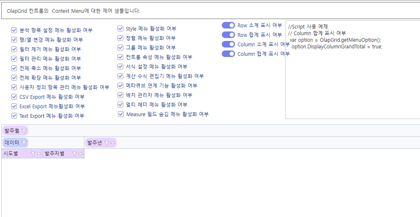
Task: Uncheck 행/열 변경 메뉴 활성화 checkbox
Action: tap(14, 40)
